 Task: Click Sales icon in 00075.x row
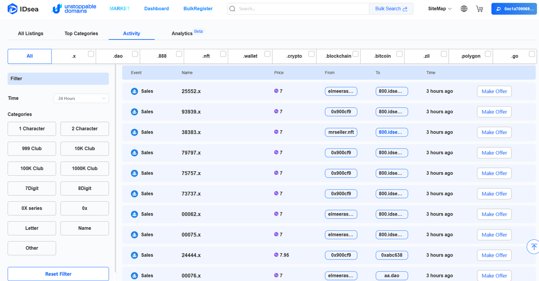(x=134, y=234)
